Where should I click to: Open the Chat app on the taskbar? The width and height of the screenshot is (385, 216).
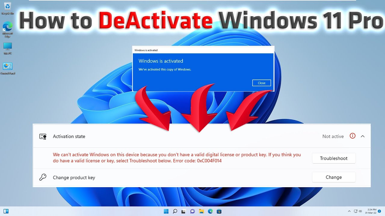pyautogui.click(x=192, y=211)
